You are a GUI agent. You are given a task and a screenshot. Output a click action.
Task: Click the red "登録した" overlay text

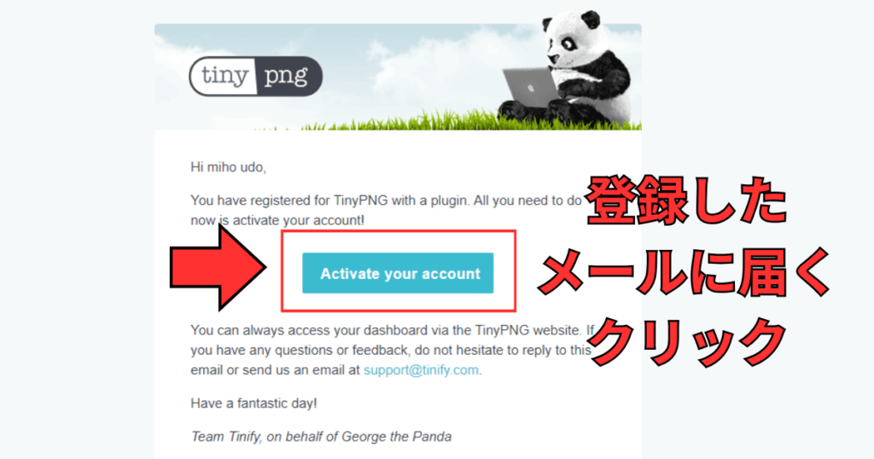(x=686, y=201)
